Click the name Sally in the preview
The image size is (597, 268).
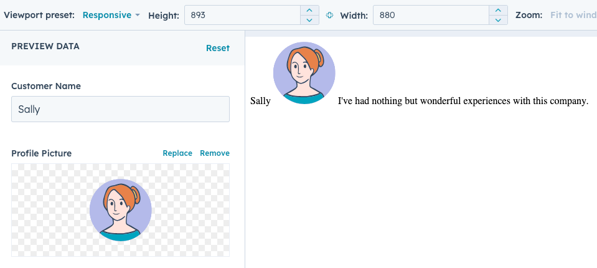pyautogui.click(x=260, y=101)
